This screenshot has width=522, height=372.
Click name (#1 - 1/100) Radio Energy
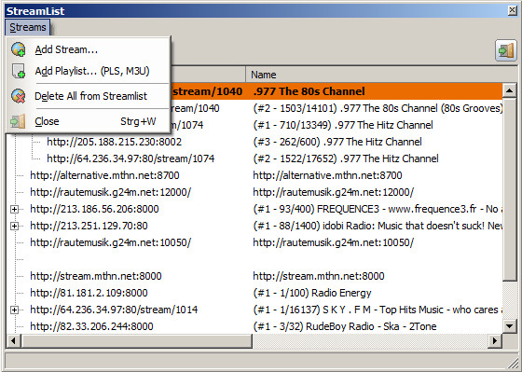312,293
